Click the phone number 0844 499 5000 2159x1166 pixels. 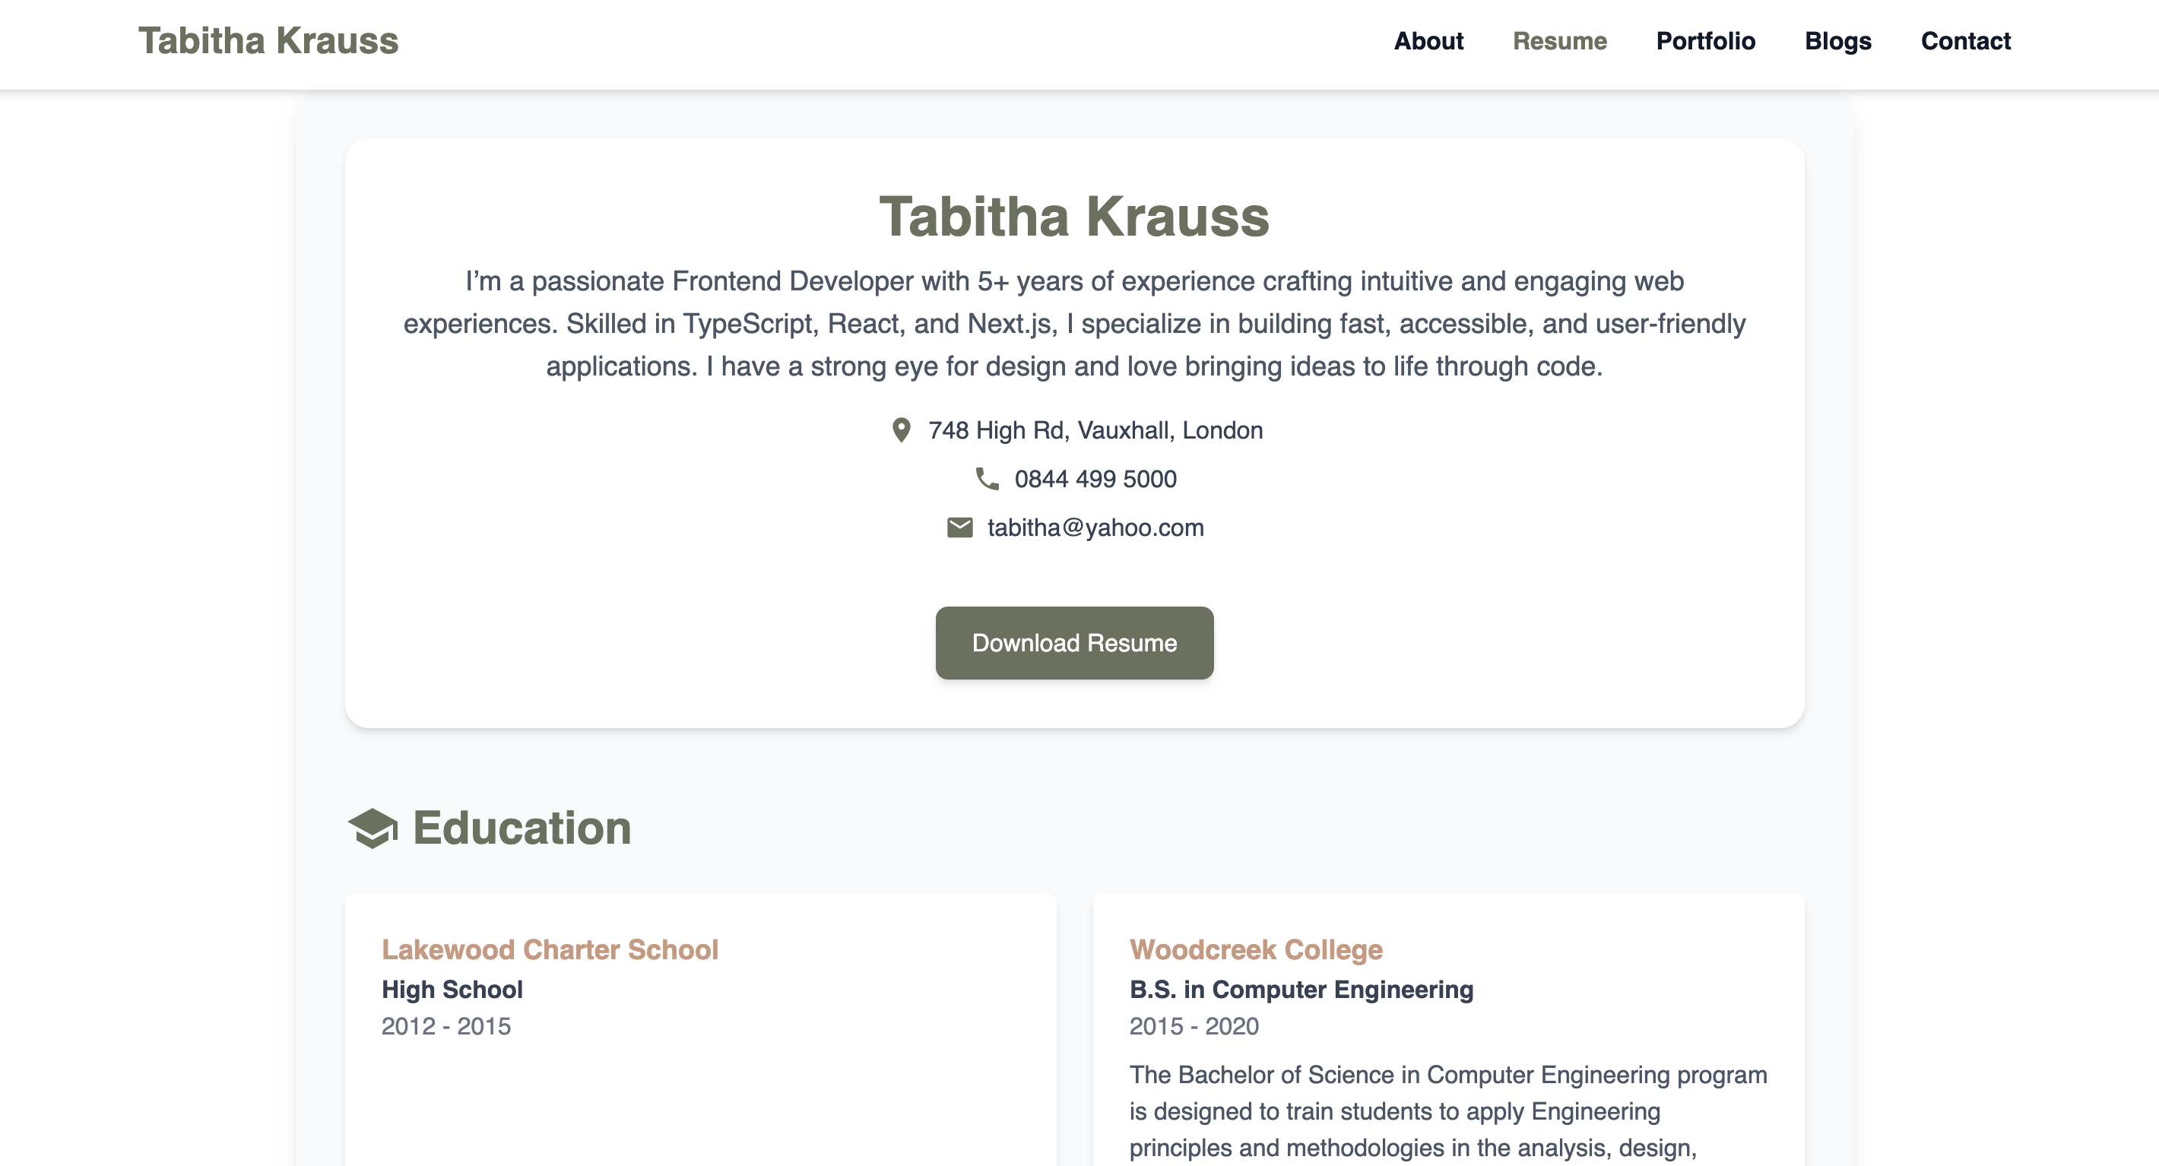click(x=1095, y=479)
